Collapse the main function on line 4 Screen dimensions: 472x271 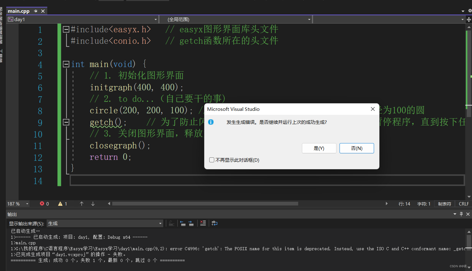pos(66,64)
